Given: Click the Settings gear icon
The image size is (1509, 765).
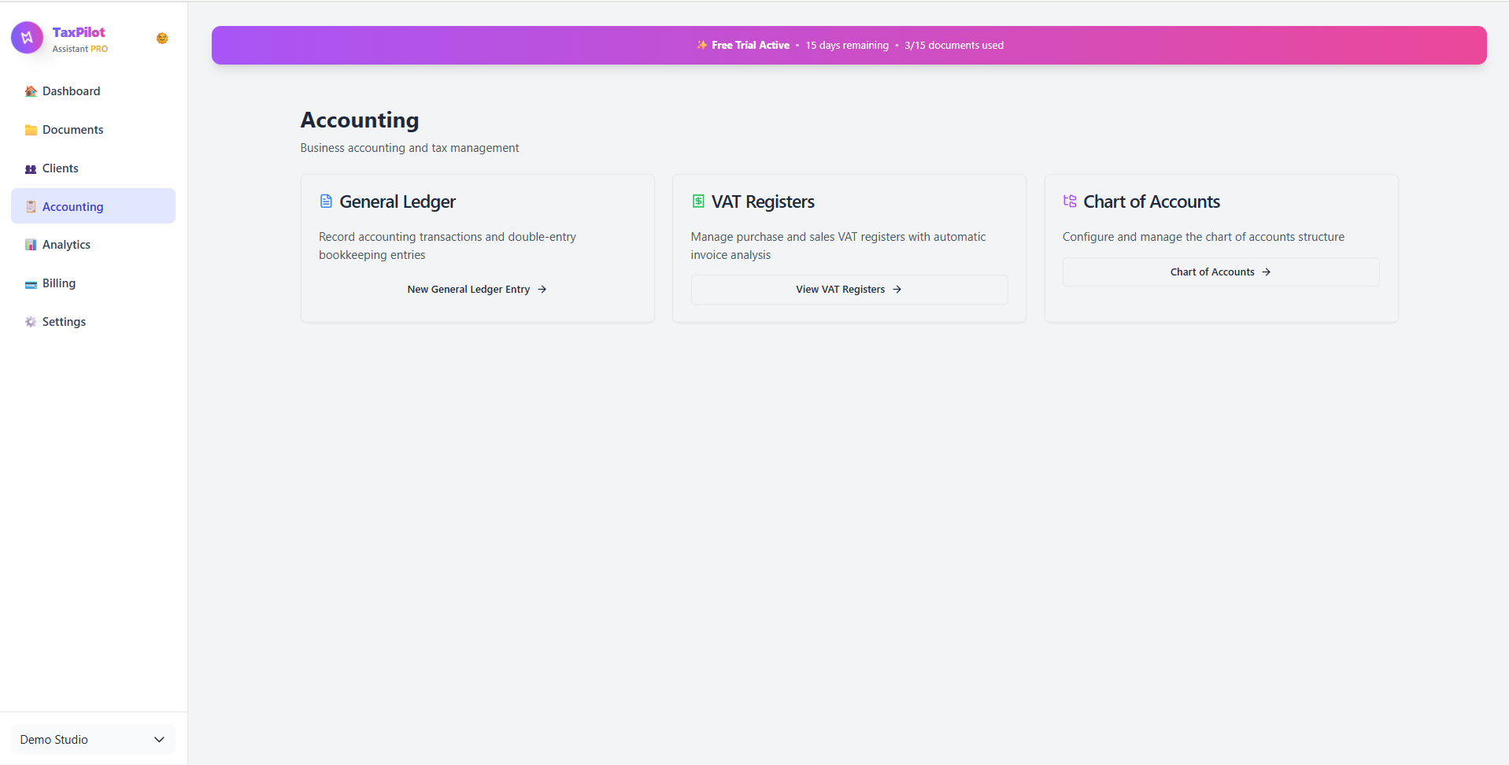Looking at the screenshot, I should pos(30,321).
